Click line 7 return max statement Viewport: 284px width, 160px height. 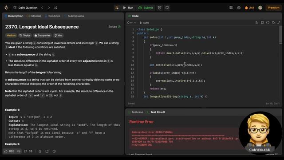[x=200, y=53]
